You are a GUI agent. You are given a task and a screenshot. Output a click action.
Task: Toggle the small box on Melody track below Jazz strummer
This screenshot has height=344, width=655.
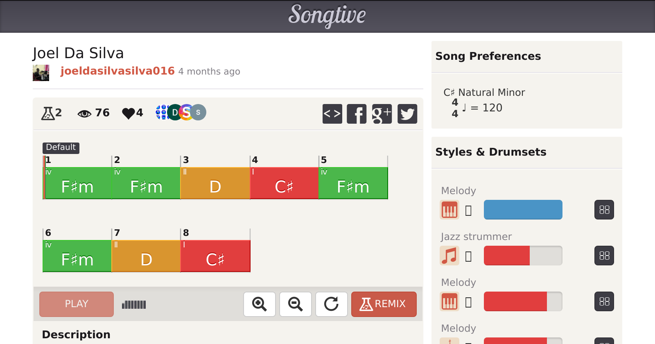[x=469, y=302]
